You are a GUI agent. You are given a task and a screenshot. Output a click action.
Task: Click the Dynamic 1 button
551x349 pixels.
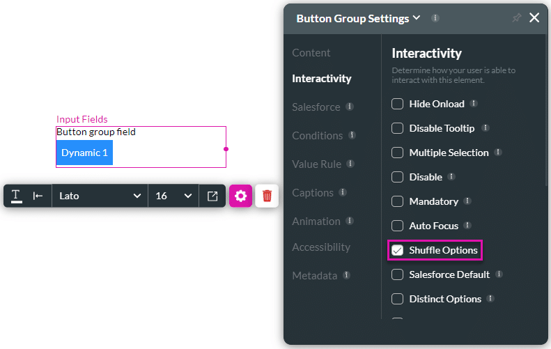(x=84, y=153)
